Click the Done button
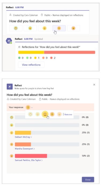The height and width of the screenshot is (186, 101). pyautogui.click(x=88, y=180)
